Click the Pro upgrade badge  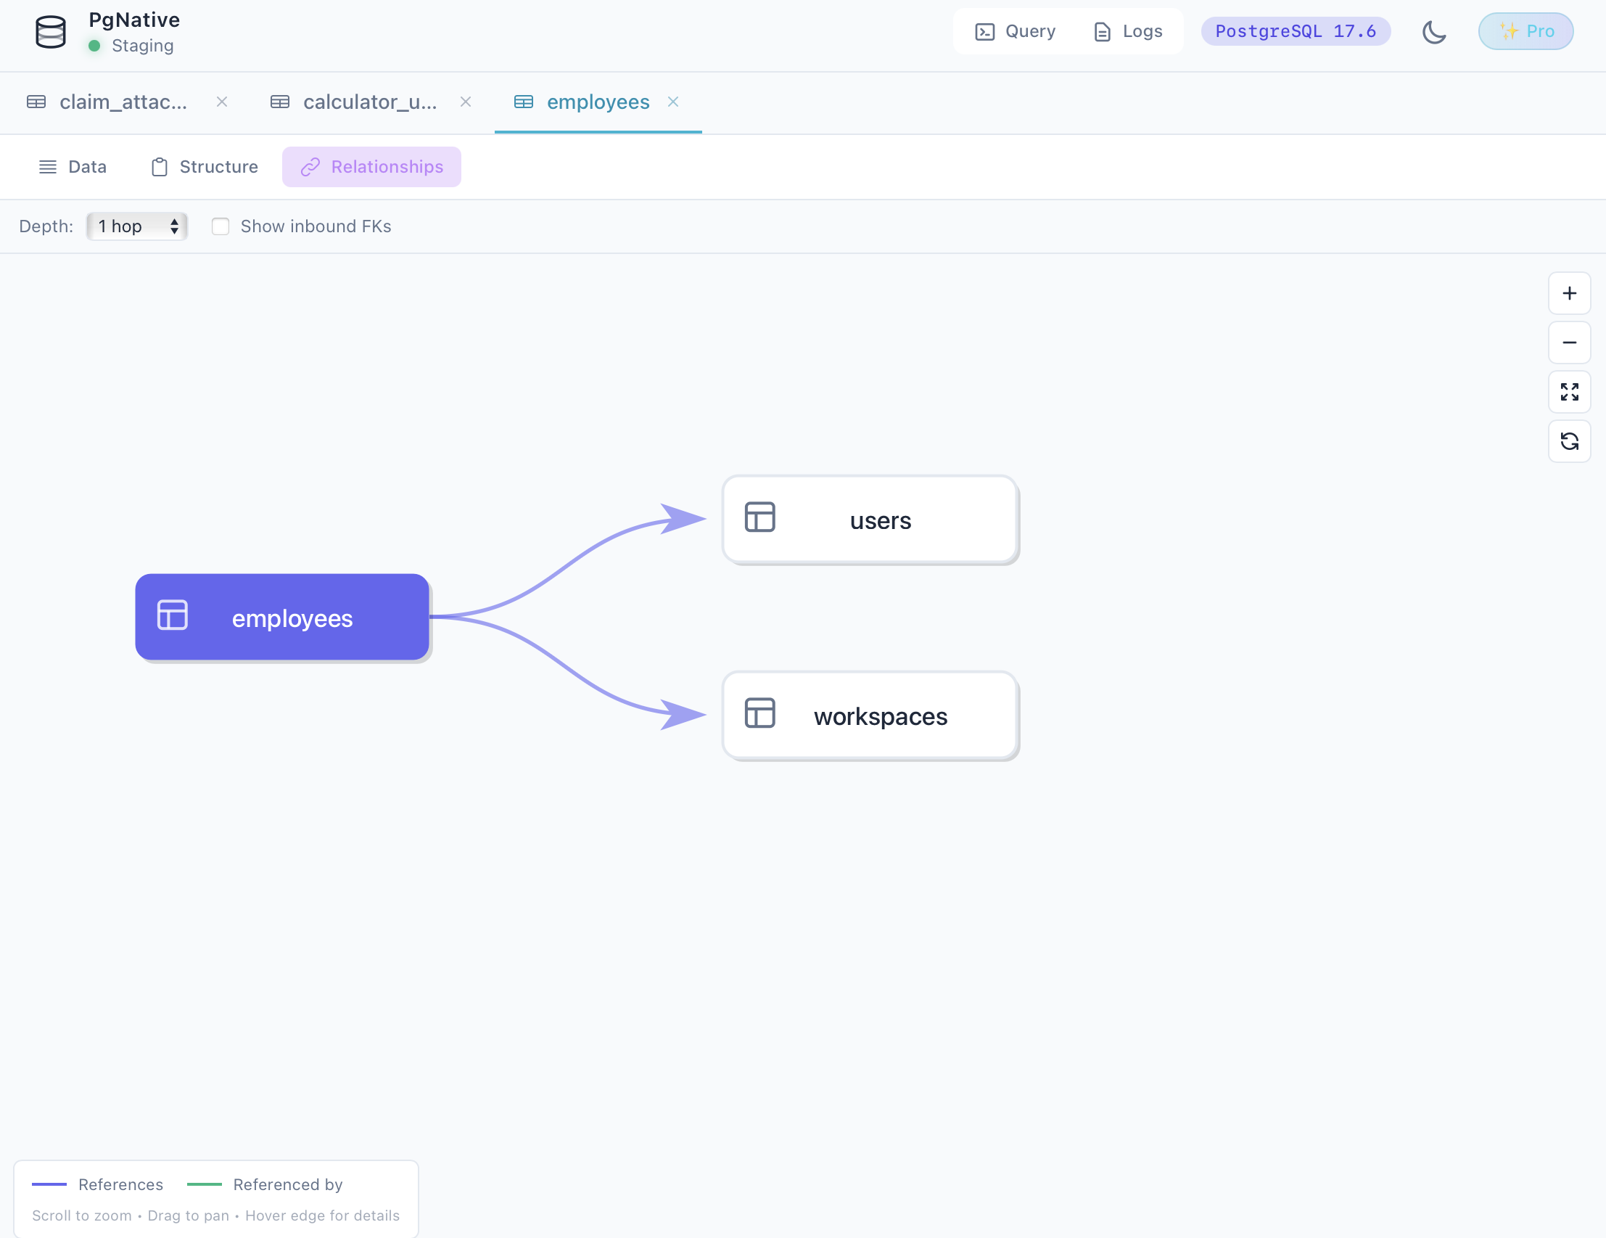pos(1525,31)
